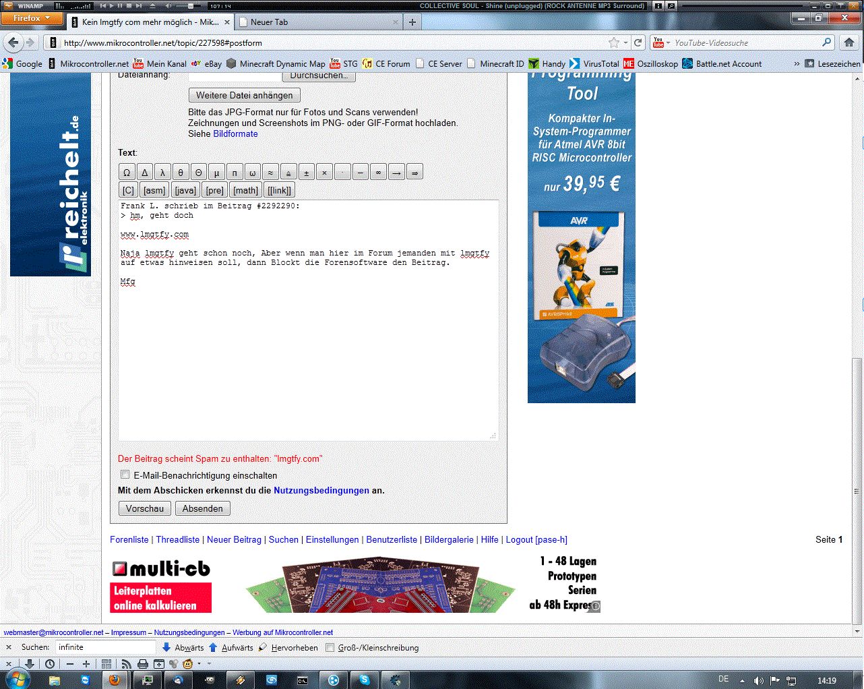Click the search magnifier in YouTube search box
Viewport: 864px width, 689px height.
click(x=827, y=42)
